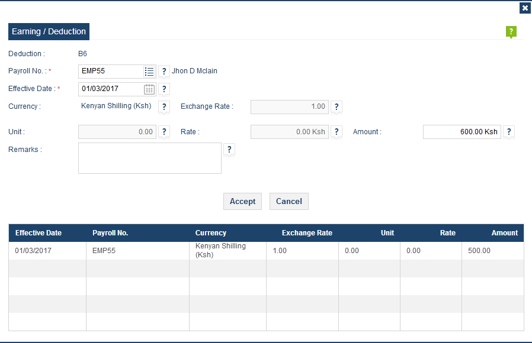Click the Amount input field
Viewport: 532px width, 343px height.
(x=462, y=132)
